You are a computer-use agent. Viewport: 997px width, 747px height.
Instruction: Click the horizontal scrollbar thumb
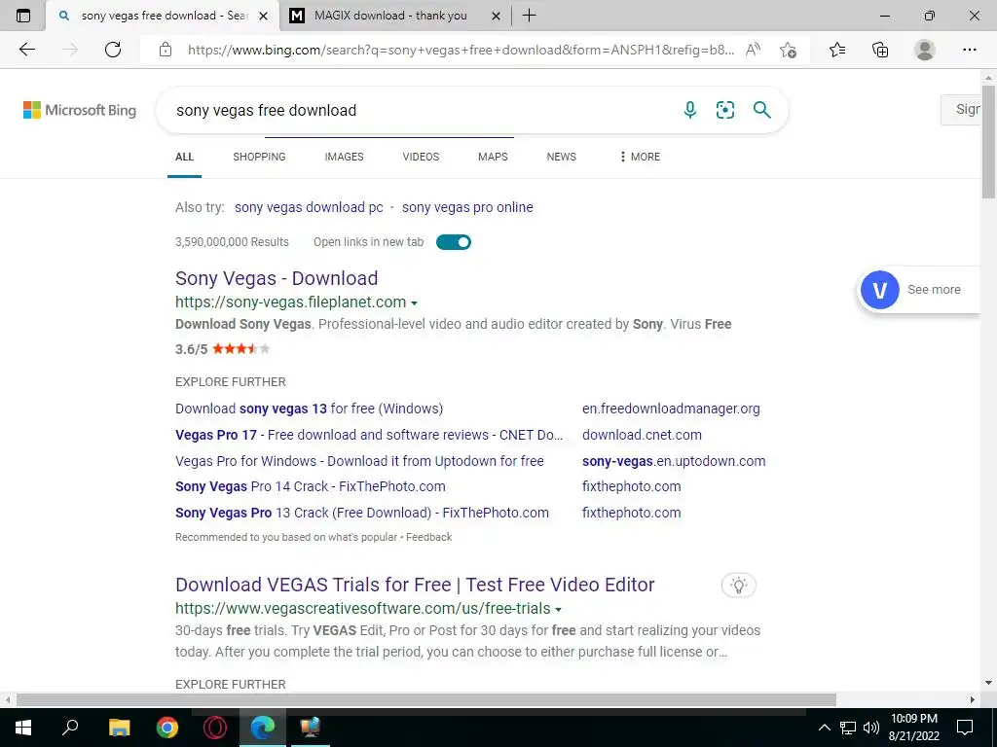426,700
